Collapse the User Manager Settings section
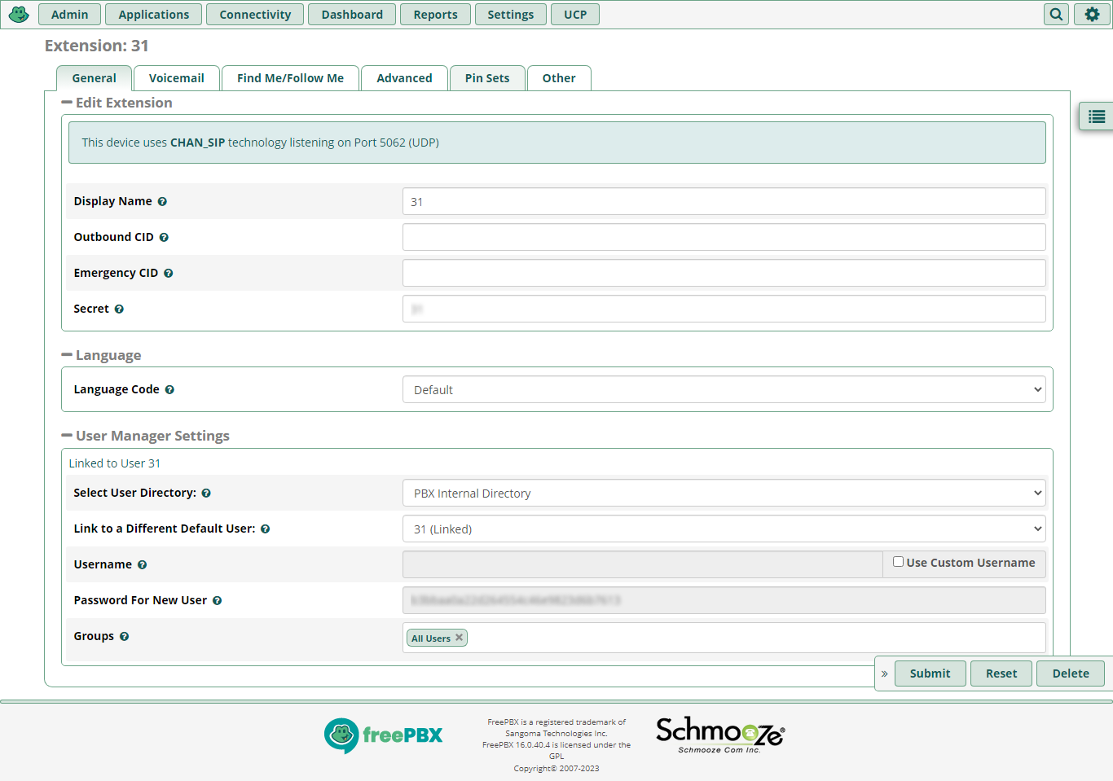 click(67, 436)
